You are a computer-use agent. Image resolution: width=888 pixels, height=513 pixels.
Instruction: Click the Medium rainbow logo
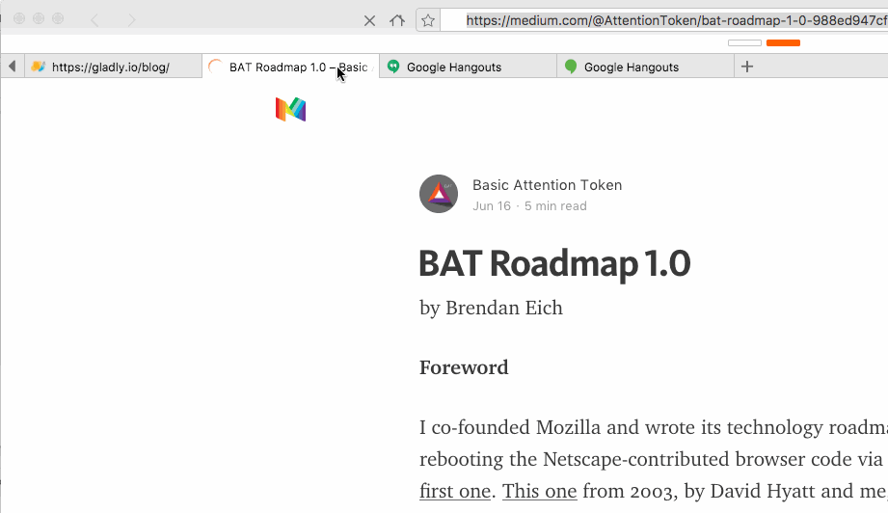pos(290,109)
